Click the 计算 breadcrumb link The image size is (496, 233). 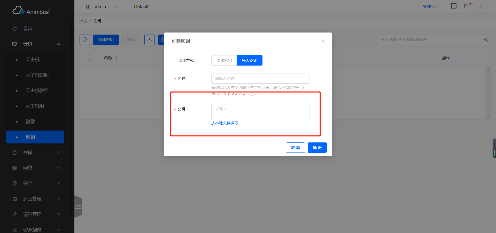[x=83, y=21]
